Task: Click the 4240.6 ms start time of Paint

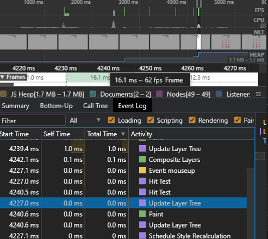Action: 24,214
